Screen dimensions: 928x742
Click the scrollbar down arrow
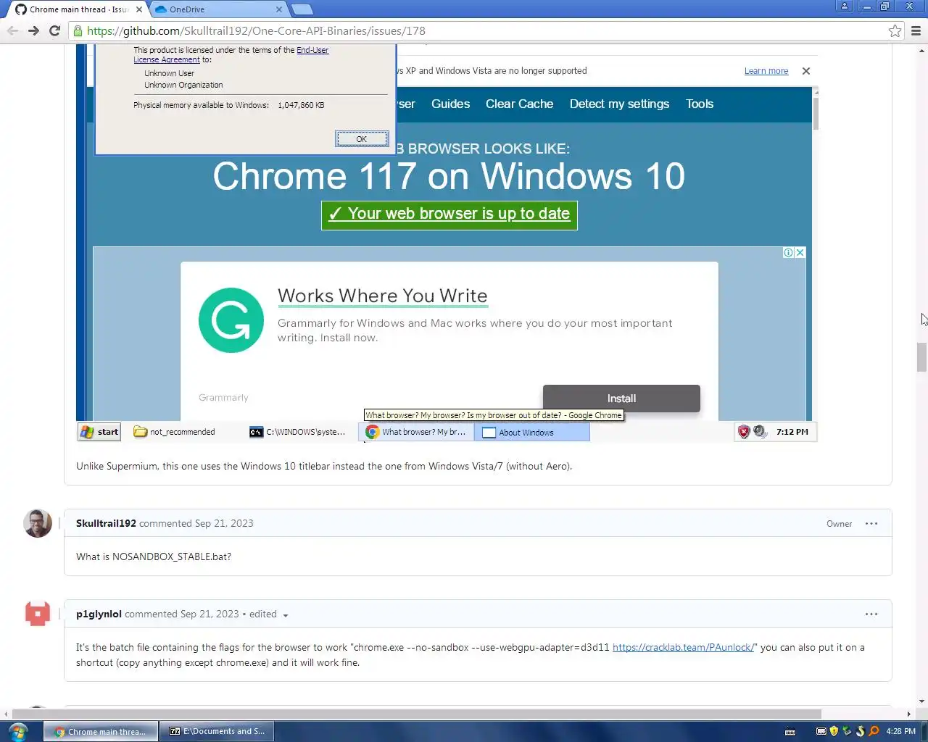click(922, 701)
